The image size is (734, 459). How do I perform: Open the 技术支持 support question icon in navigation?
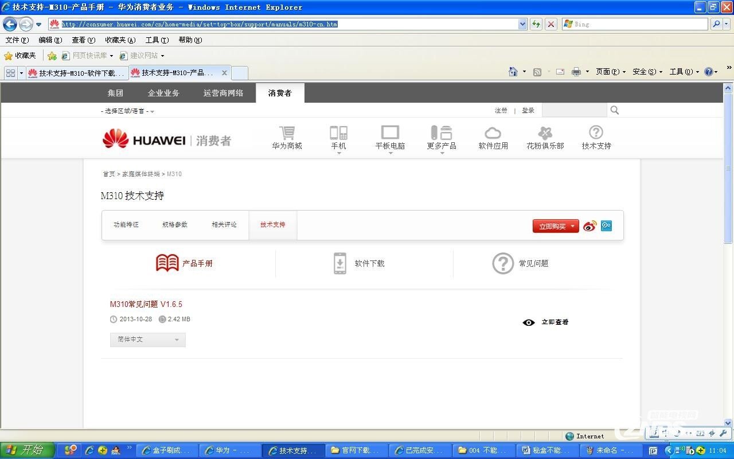596,133
